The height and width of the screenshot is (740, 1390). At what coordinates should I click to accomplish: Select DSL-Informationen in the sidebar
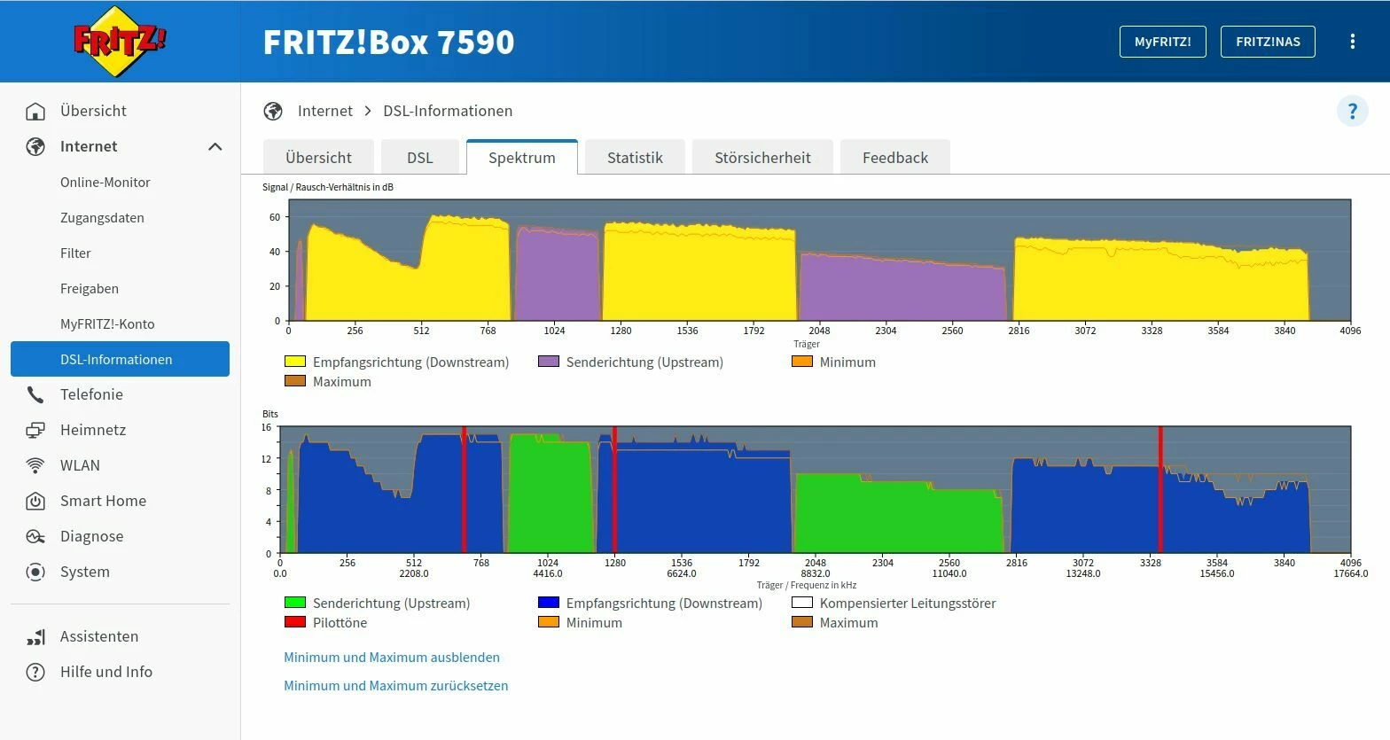pos(120,359)
